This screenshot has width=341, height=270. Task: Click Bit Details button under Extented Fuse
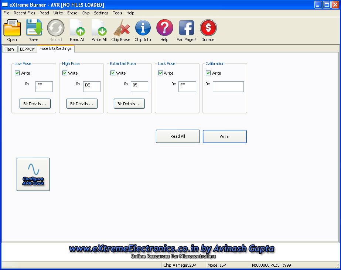(x=129, y=104)
